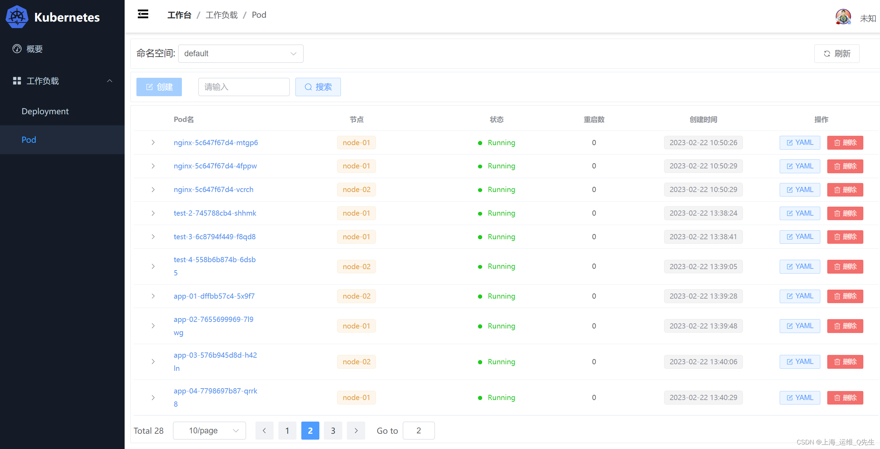Image resolution: width=880 pixels, height=449 pixels.
Task: Click the Pod名 column header
Action: (184, 119)
